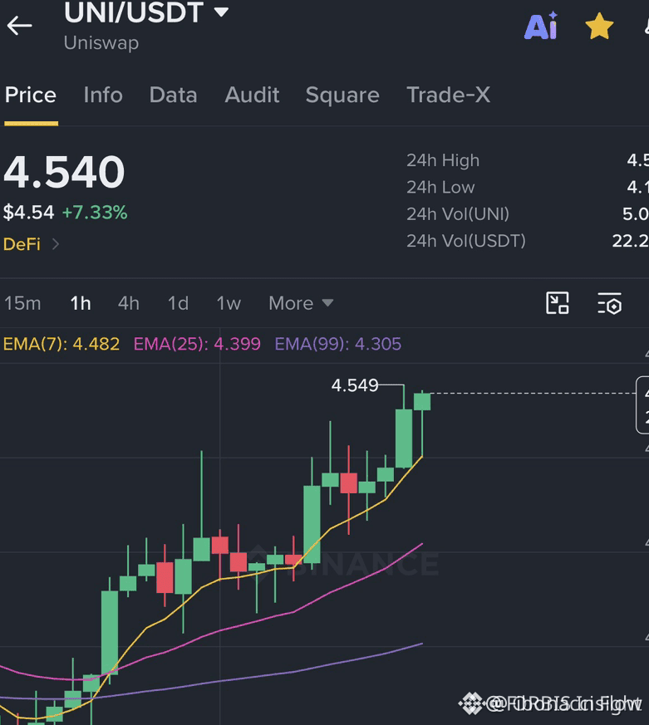Viewport: 649px width, 725px height.
Task: Tap the 24h Low label
Action: point(440,187)
